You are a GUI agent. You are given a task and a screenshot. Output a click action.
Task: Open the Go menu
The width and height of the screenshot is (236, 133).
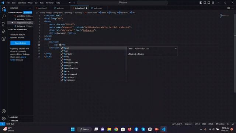point(36,3)
